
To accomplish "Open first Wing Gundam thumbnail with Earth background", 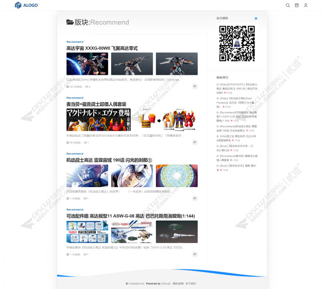I will click(87, 64).
